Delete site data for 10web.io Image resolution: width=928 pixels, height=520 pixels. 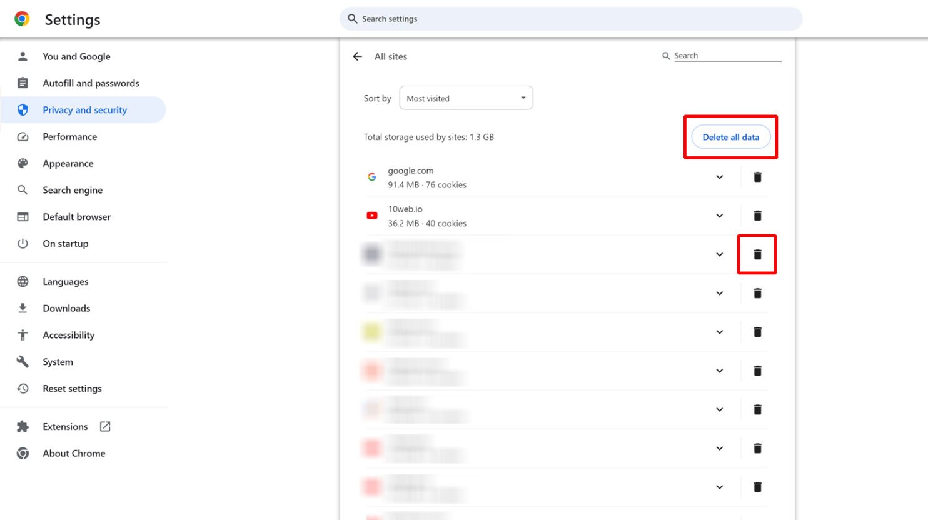(757, 216)
